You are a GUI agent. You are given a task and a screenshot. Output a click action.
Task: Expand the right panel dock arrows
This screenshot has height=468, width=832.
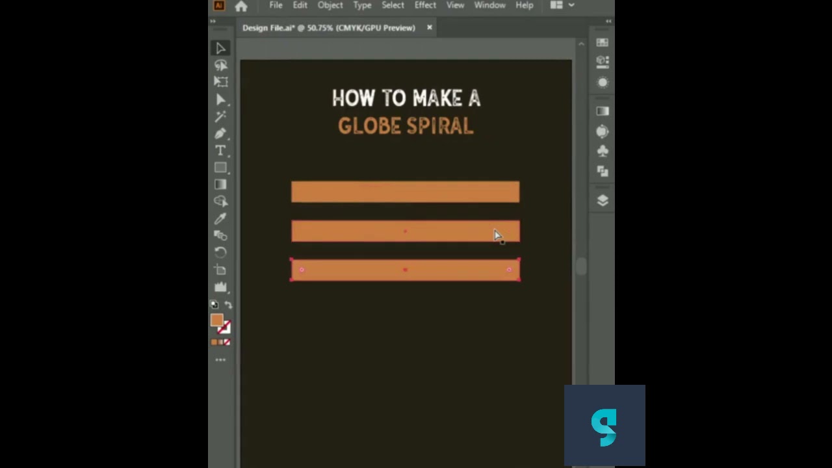click(608, 21)
